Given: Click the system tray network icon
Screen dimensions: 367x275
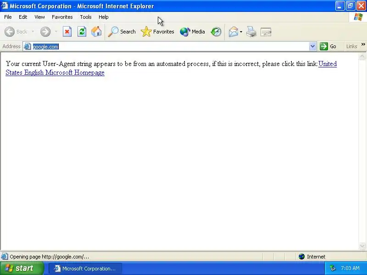Looking at the screenshot, I should [333, 268].
